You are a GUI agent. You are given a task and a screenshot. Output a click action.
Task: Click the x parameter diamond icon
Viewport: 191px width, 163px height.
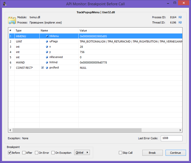tap(47, 46)
